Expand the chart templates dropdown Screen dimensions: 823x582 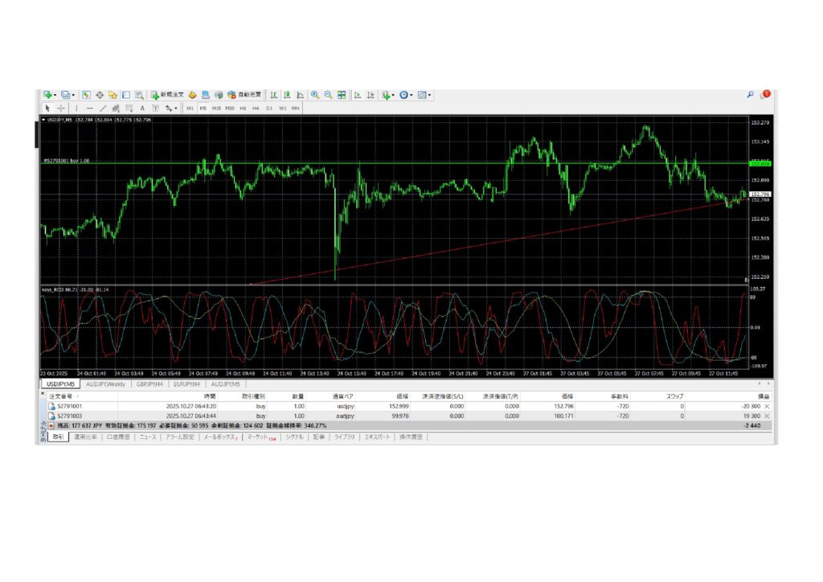point(429,95)
